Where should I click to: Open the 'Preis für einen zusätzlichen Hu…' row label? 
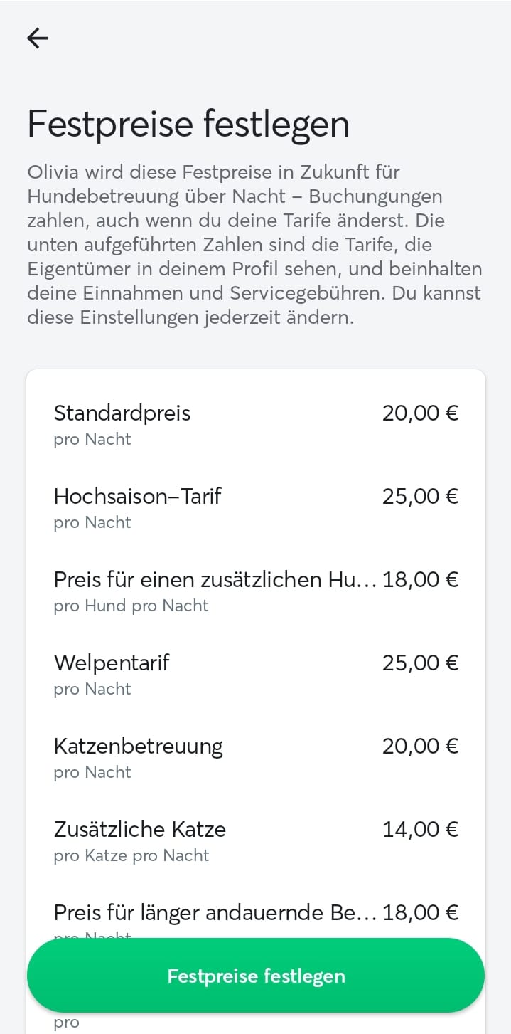pos(215,580)
